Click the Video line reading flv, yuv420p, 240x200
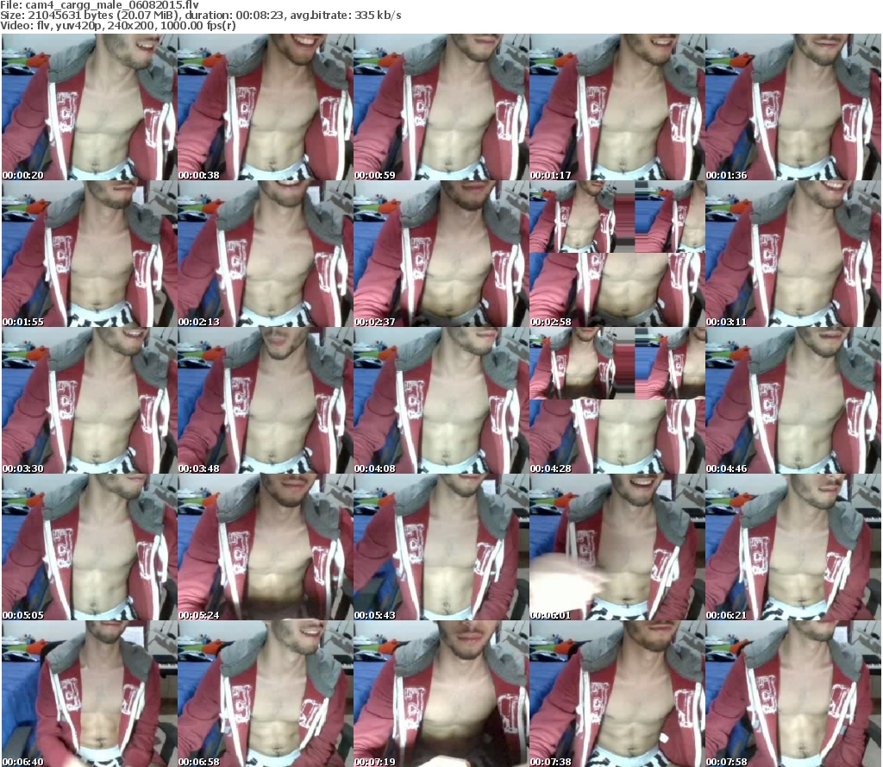 (118, 26)
